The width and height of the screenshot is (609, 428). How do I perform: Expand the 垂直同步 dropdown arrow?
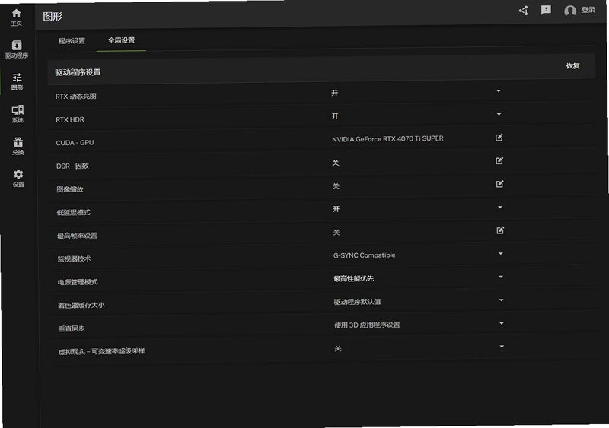502,323
